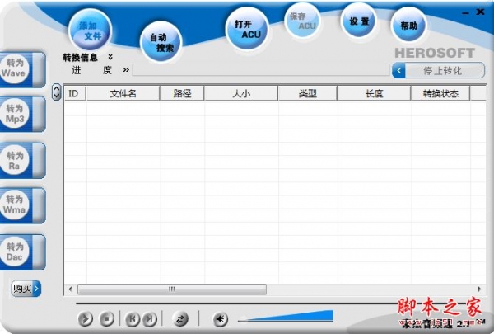Expand the 转换信息 double chevron
The width and height of the screenshot is (494, 334).
[110, 57]
